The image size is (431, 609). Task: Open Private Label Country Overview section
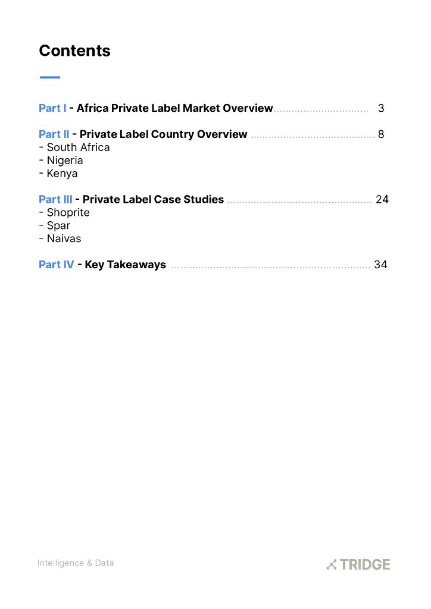pyautogui.click(x=163, y=134)
